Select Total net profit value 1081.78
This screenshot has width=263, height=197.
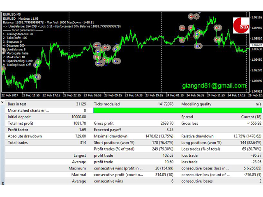[x=80, y=123]
